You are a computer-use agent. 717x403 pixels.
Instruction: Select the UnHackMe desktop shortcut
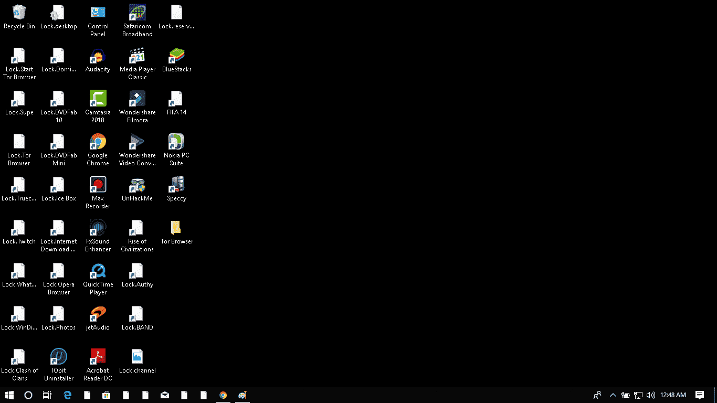(x=138, y=189)
